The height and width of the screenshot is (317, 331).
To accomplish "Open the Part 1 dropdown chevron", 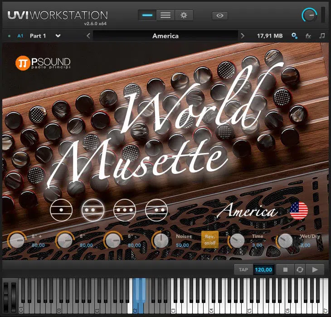I will [x=58, y=36].
